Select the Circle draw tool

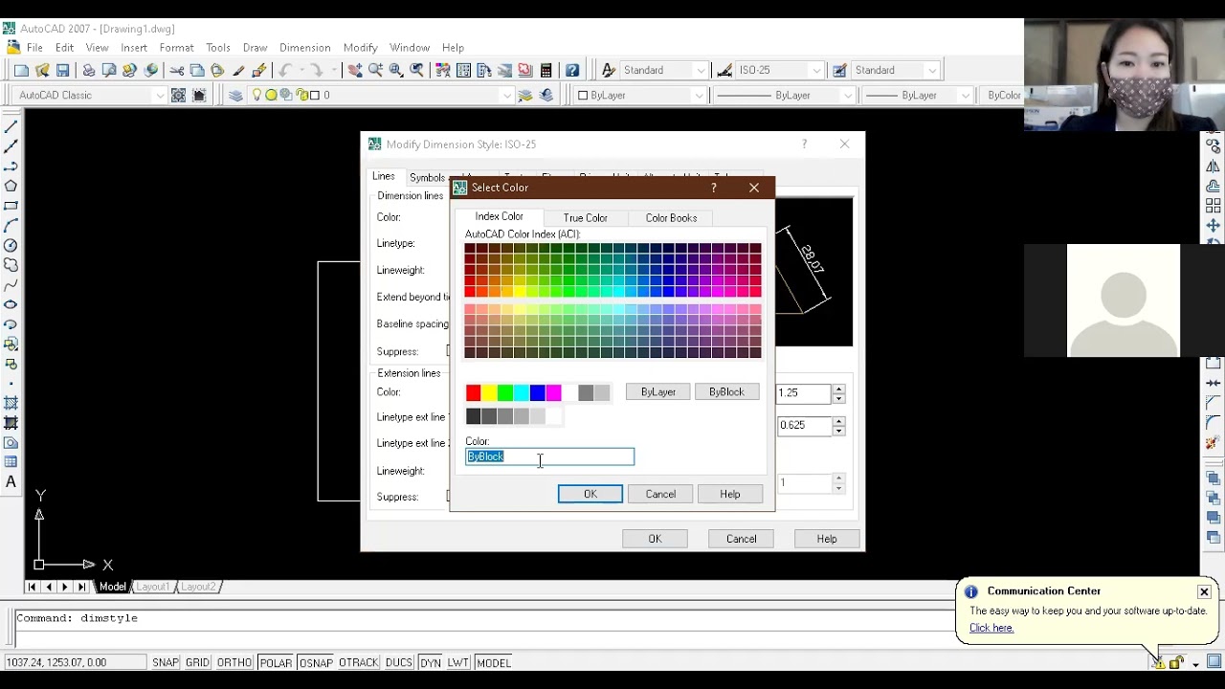pyautogui.click(x=11, y=245)
